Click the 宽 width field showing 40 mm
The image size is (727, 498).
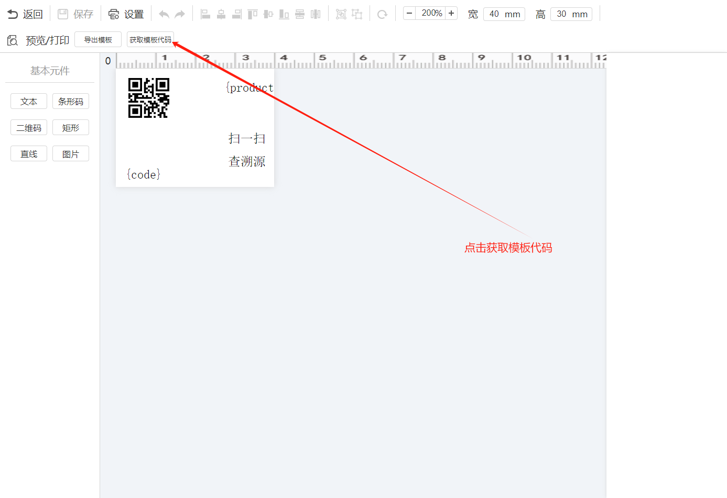pos(504,14)
